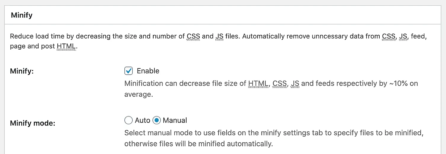Image resolution: width=446 pixels, height=154 pixels.
Task: Click the CSS abbreviation after 'data from'
Action: coord(389,36)
